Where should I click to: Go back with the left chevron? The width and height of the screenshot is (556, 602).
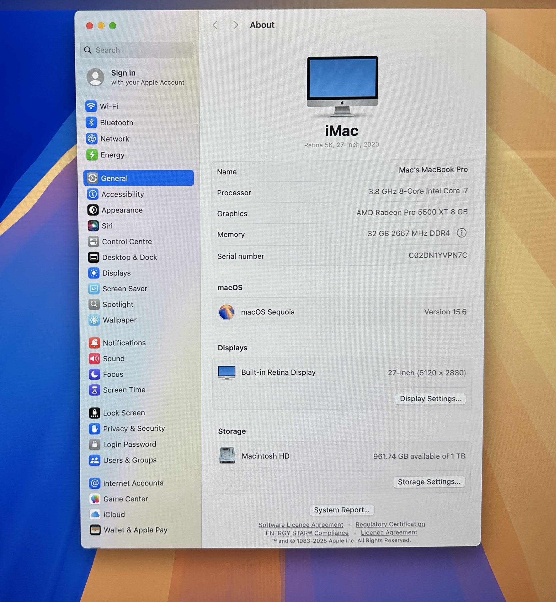[215, 25]
